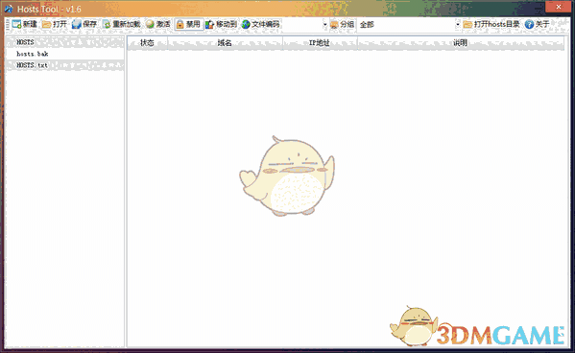
Task: Reload hosts via 重新加载 button
Action: click(121, 24)
